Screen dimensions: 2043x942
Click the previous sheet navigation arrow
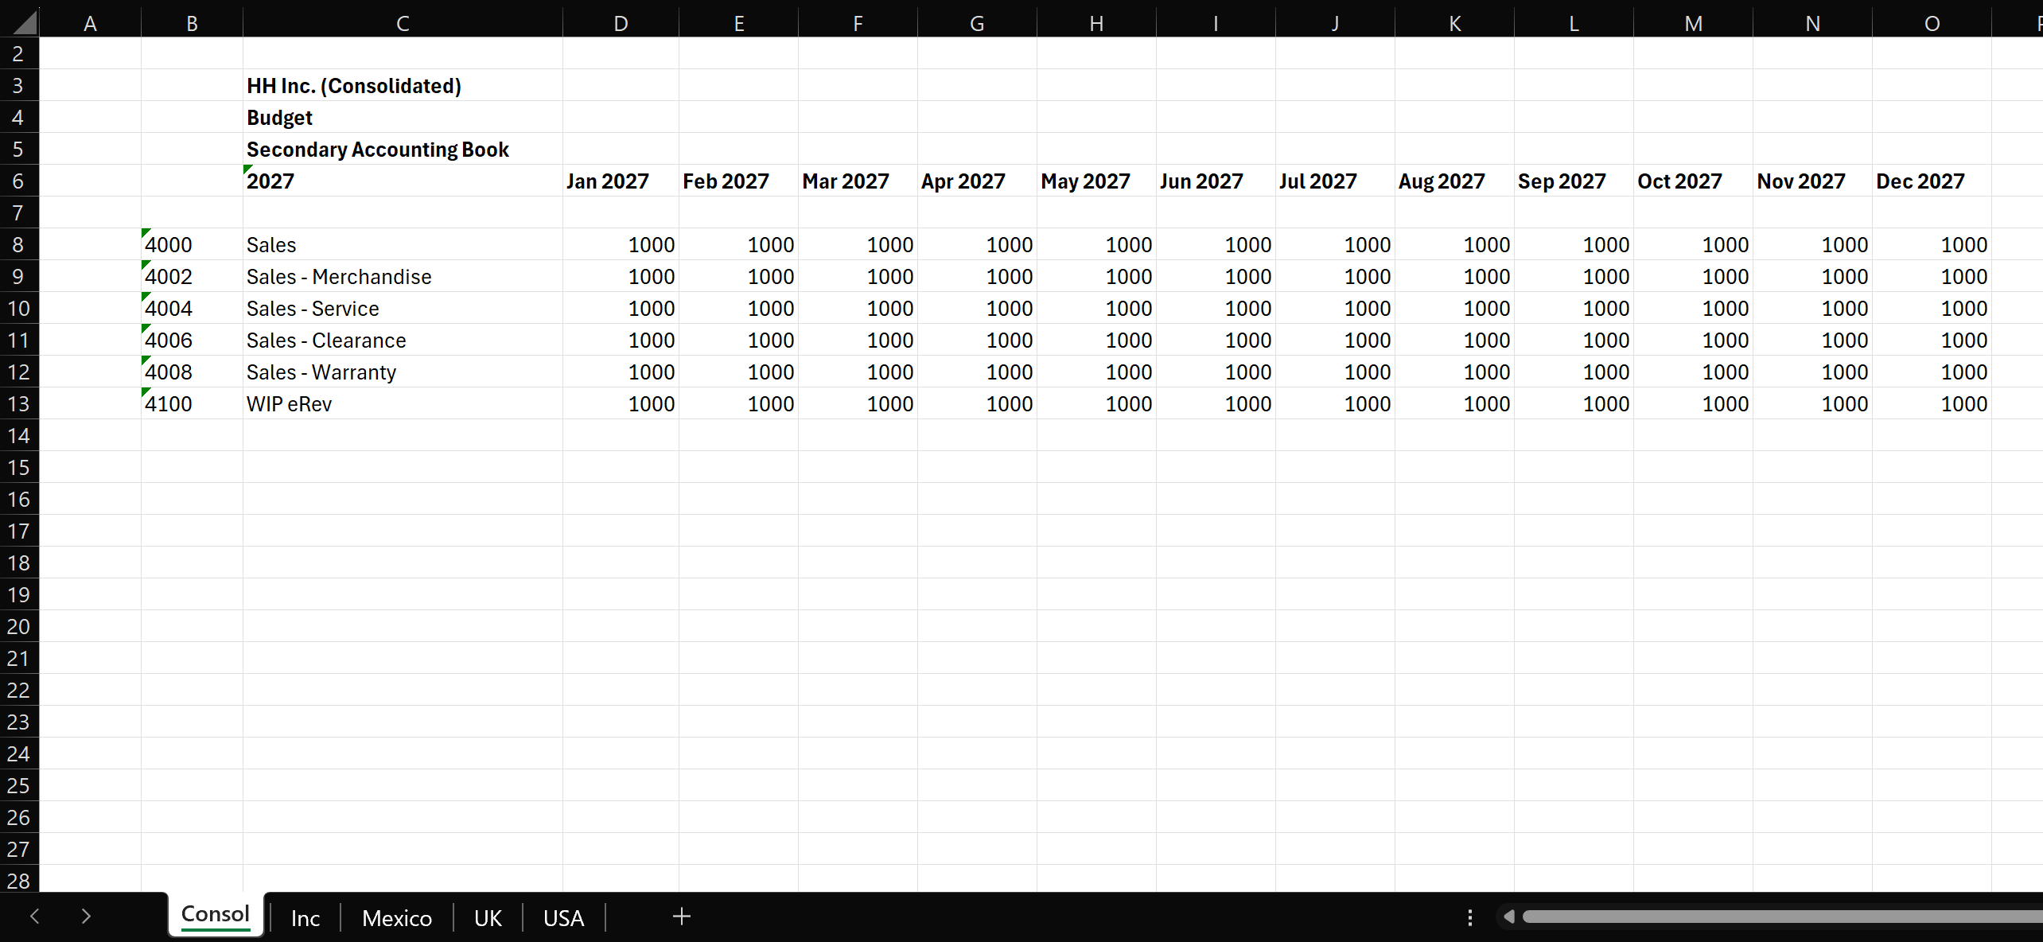(x=34, y=917)
